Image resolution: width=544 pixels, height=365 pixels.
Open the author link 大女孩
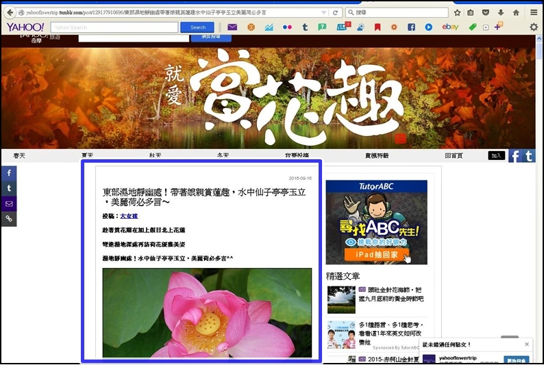click(x=129, y=216)
